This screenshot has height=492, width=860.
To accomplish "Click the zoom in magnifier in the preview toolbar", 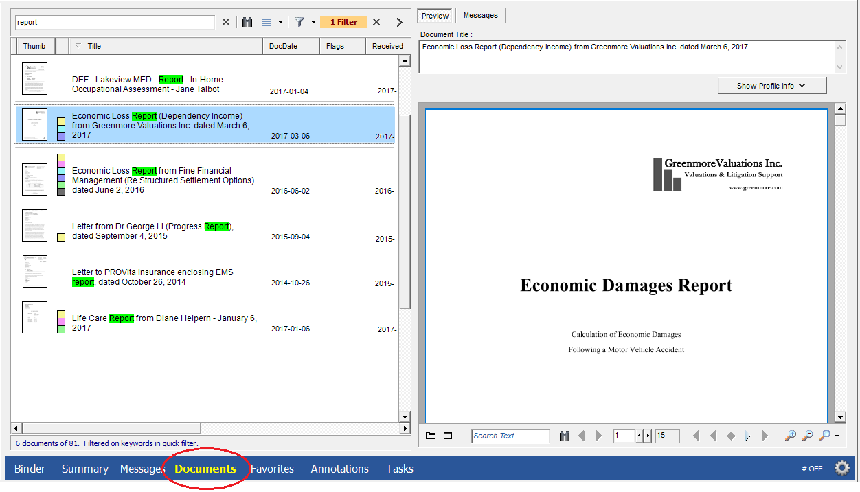I will [x=791, y=436].
